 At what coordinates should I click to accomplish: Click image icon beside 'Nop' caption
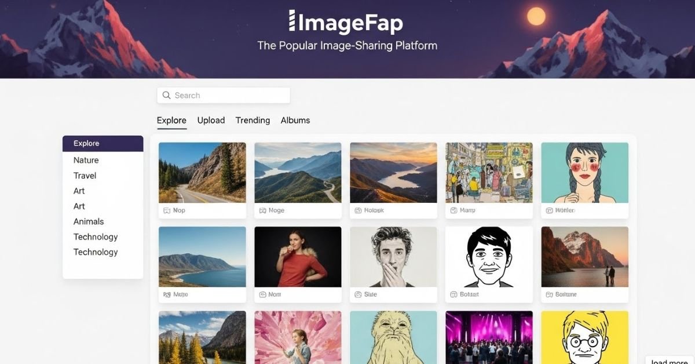[x=167, y=210]
